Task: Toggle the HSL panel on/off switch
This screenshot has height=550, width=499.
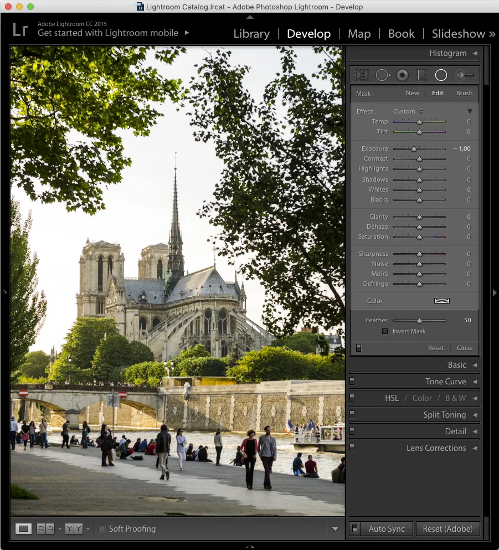Action: pos(352,398)
